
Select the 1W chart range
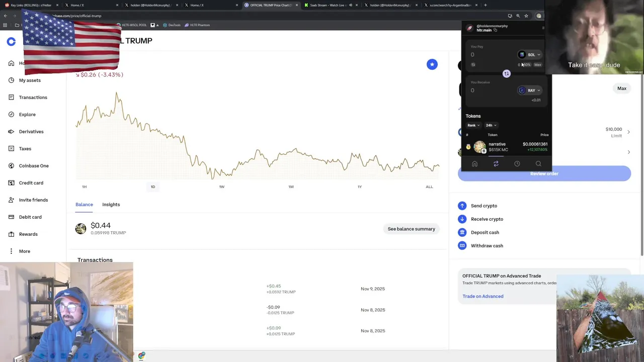click(x=222, y=187)
